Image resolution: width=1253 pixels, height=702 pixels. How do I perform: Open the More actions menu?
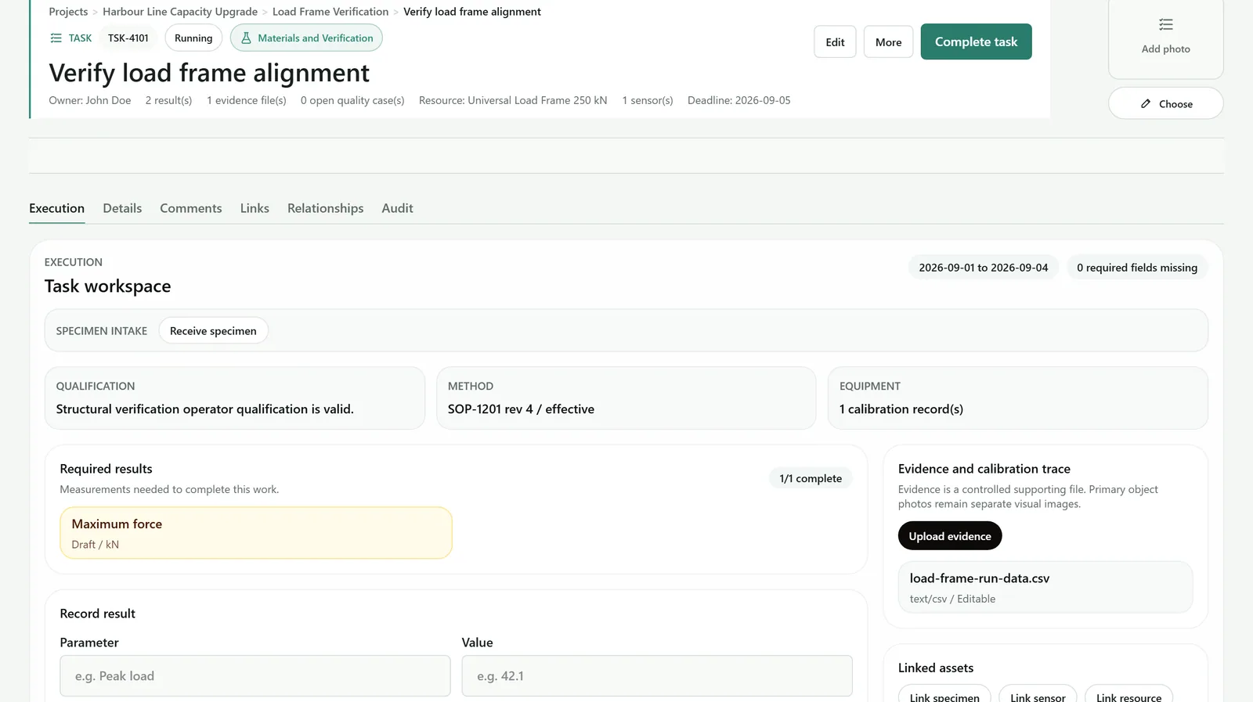pos(888,42)
